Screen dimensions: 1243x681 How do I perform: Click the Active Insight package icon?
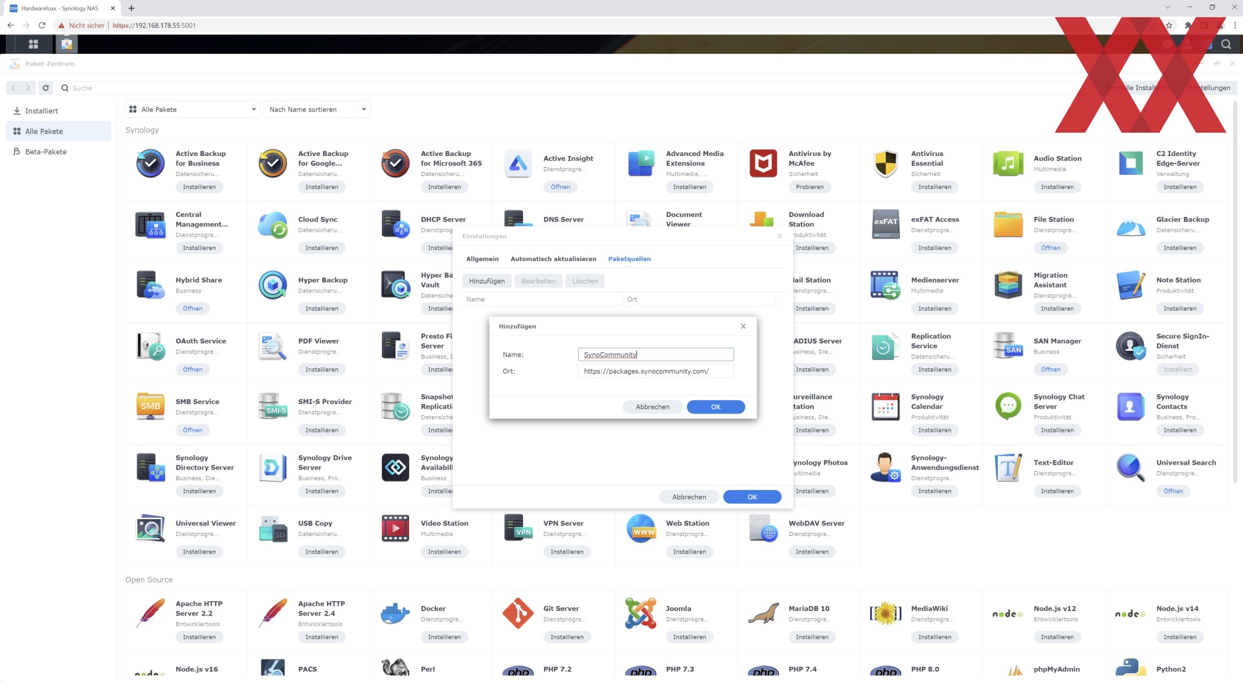pyautogui.click(x=518, y=164)
